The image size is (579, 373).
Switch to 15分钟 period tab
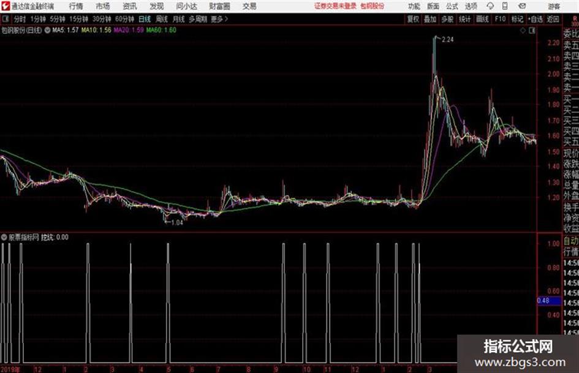pyautogui.click(x=78, y=19)
